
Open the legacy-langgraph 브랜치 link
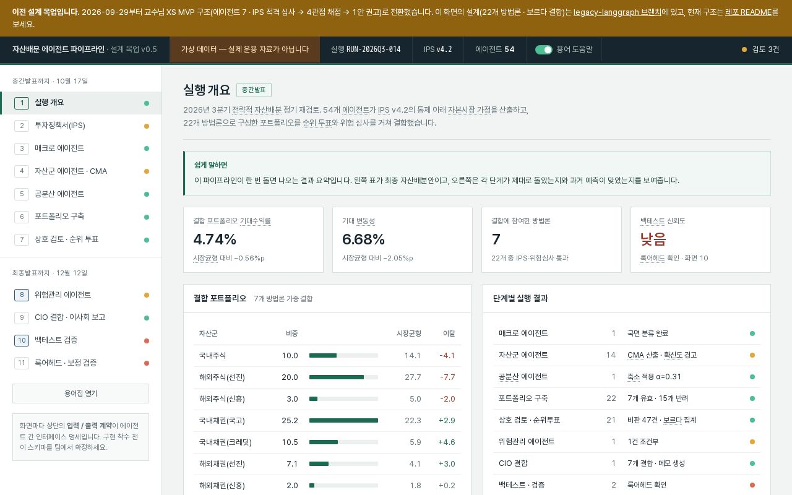pyautogui.click(x=617, y=12)
